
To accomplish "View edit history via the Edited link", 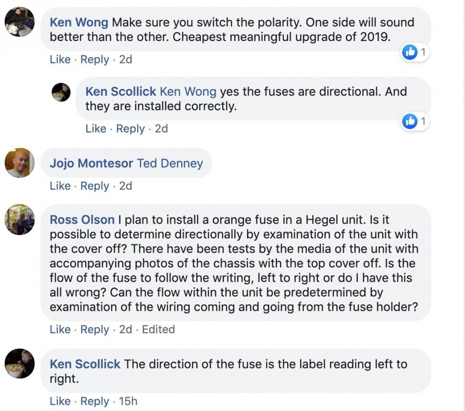I will tap(158, 329).
